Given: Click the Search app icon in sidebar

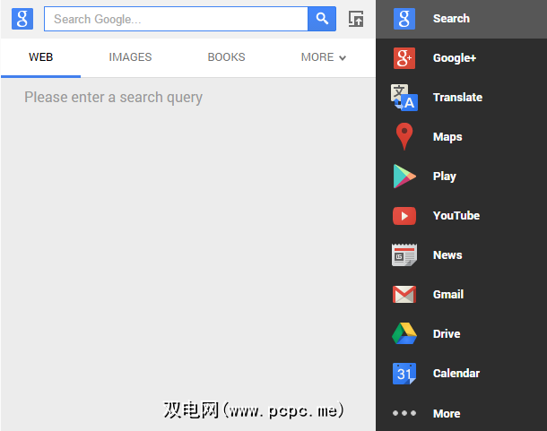Looking at the screenshot, I should (404, 19).
